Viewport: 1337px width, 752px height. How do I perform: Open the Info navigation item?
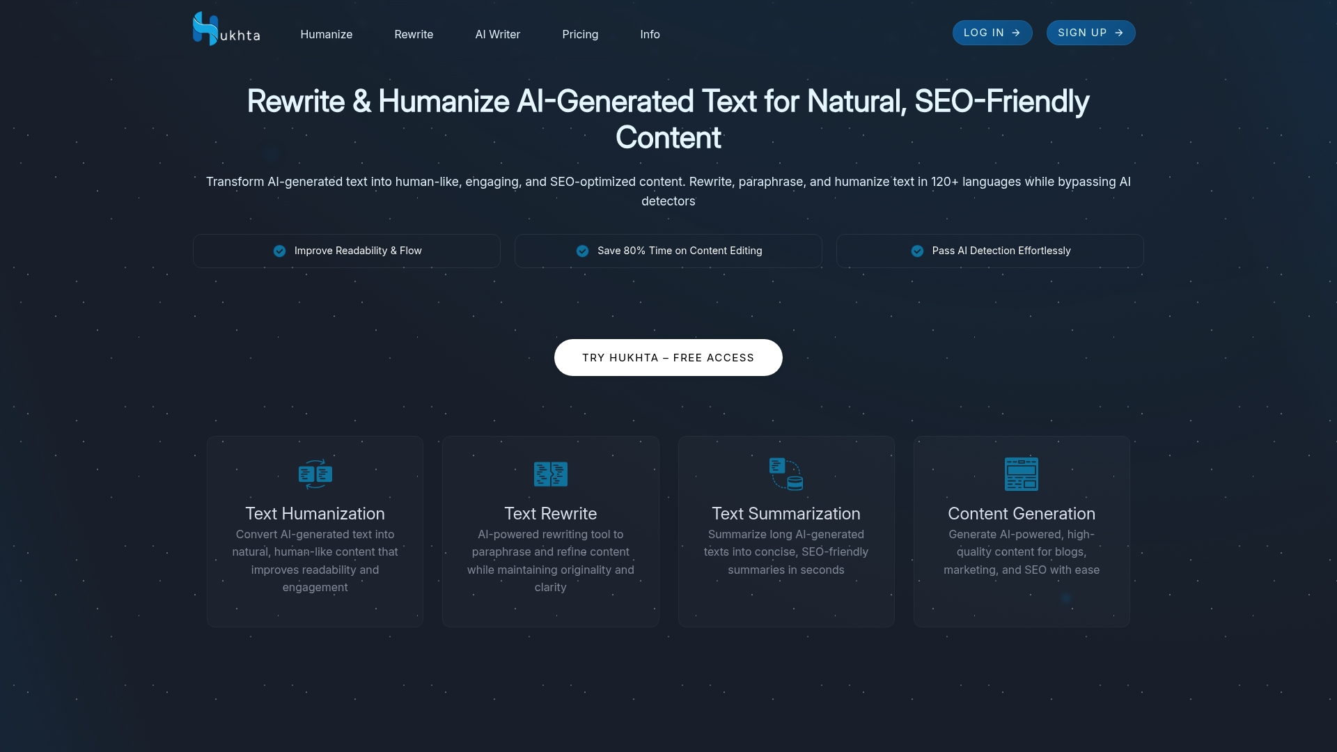(649, 34)
